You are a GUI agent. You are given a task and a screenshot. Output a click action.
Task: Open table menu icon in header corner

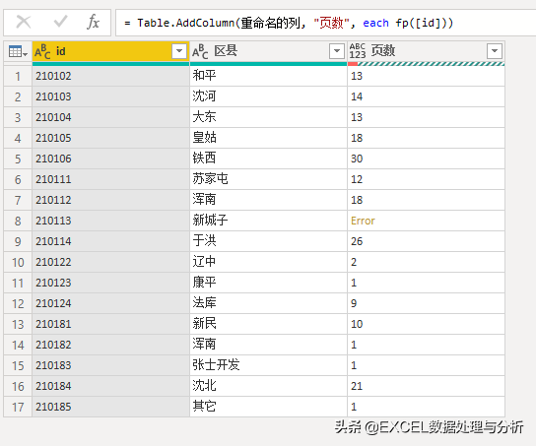tap(18, 51)
